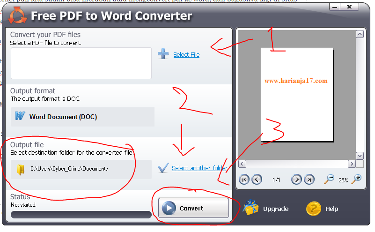Minimize the converter window
375x232 pixels.
click(335, 7)
